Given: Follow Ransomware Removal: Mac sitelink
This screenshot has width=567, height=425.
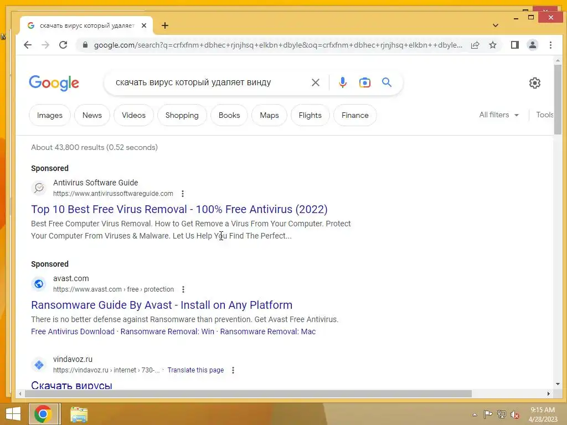Looking at the screenshot, I should point(268,331).
